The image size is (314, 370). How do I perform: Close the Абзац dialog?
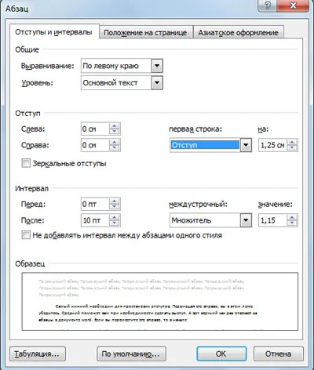(293, 5)
